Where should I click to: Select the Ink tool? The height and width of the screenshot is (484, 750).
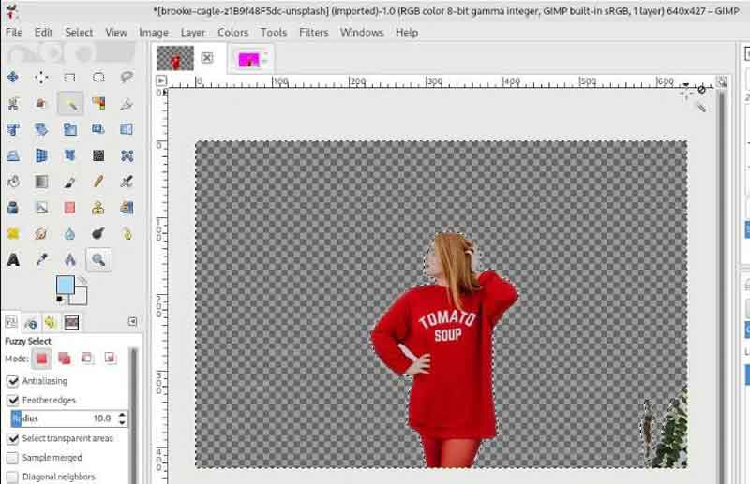[13, 207]
